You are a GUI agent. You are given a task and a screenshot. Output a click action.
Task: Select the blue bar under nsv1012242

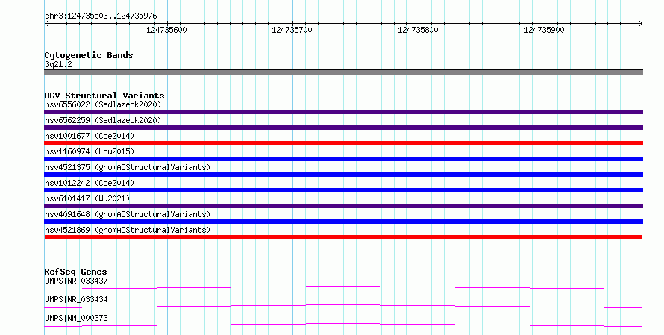343,190
